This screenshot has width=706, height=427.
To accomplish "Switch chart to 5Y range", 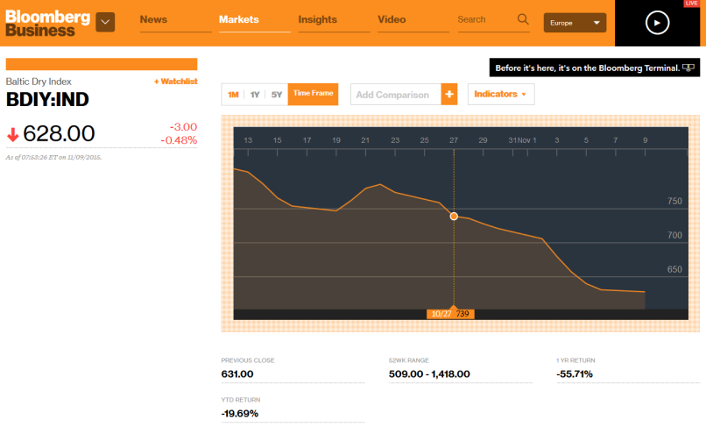I will coord(277,95).
